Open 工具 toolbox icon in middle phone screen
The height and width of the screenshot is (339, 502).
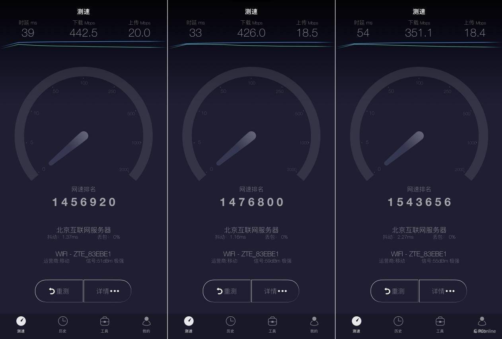coord(272,321)
